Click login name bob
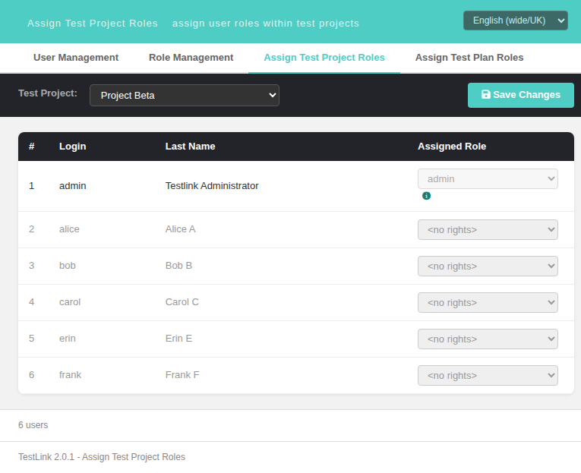581x473 pixels. pos(68,266)
